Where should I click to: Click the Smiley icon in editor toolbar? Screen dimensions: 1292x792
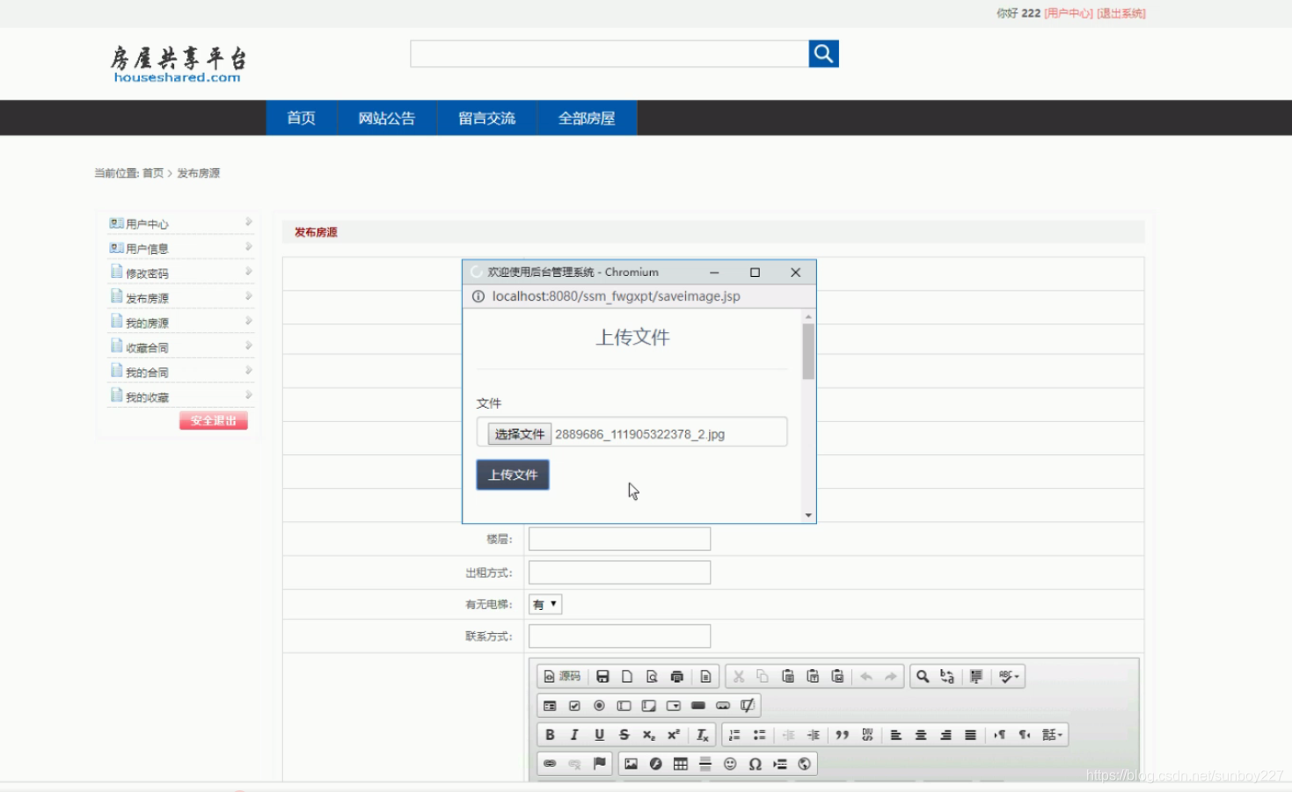tap(729, 764)
